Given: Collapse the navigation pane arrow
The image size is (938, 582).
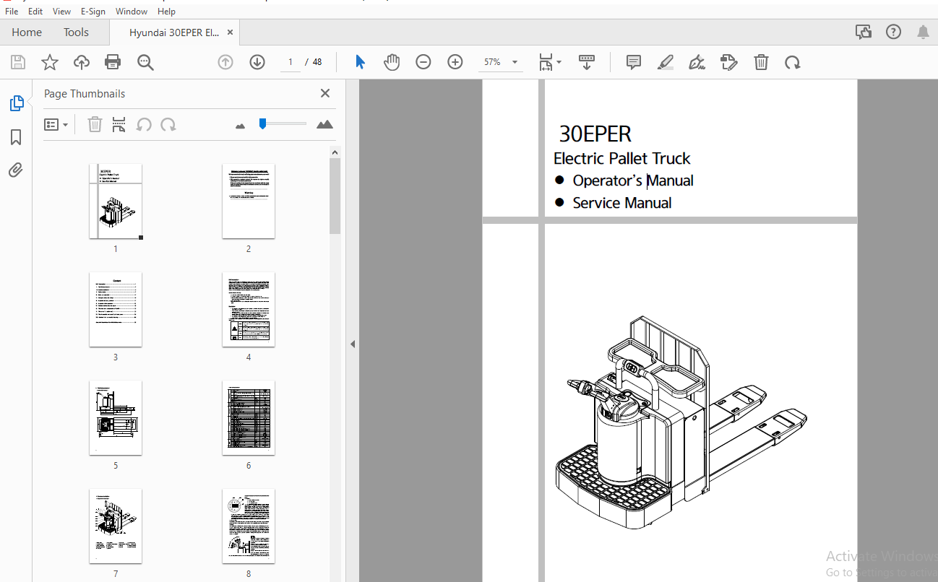Looking at the screenshot, I should pyautogui.click(x=353, y=344).
